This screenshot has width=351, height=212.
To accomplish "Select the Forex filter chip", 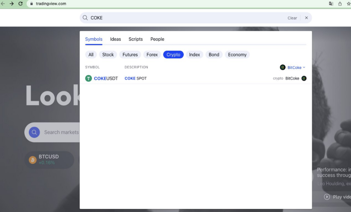I will 152,55.
